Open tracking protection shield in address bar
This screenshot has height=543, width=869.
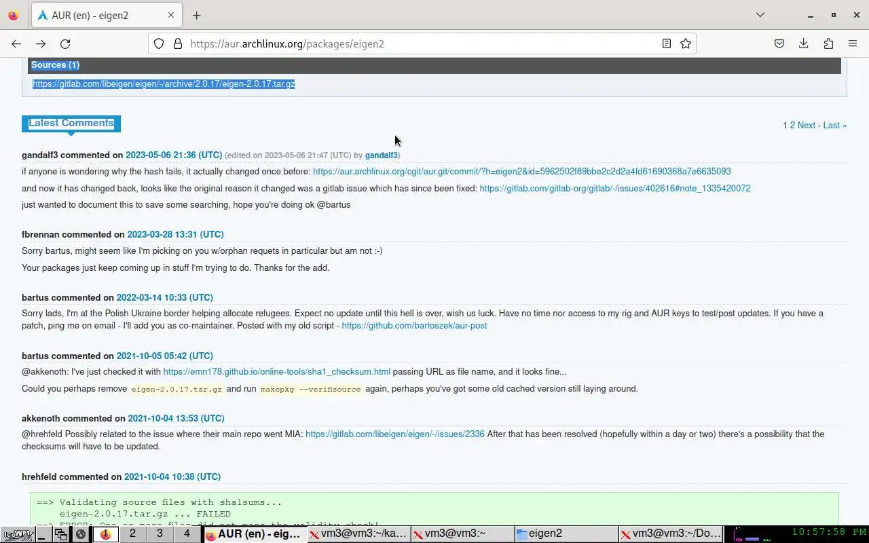pyautogui.click(x=159, y=43)
